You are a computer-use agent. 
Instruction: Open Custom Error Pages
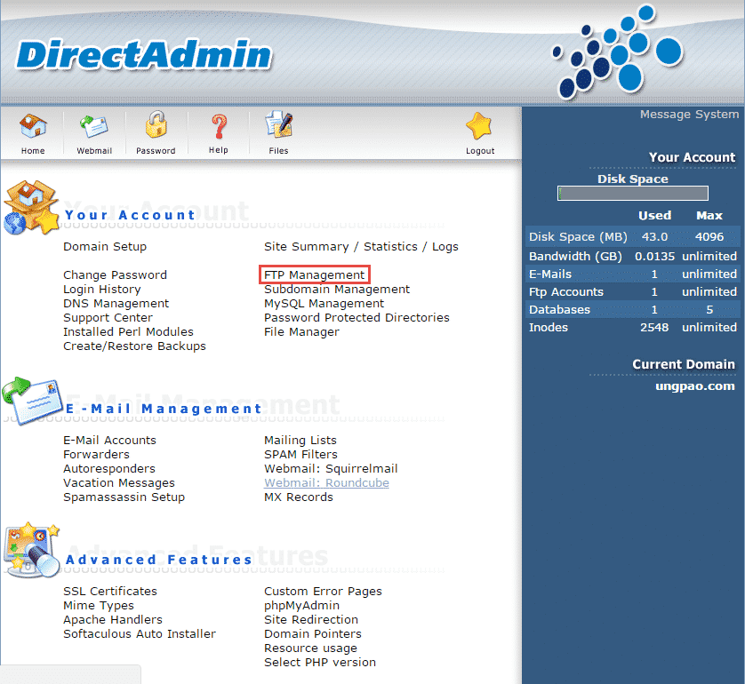323,592
